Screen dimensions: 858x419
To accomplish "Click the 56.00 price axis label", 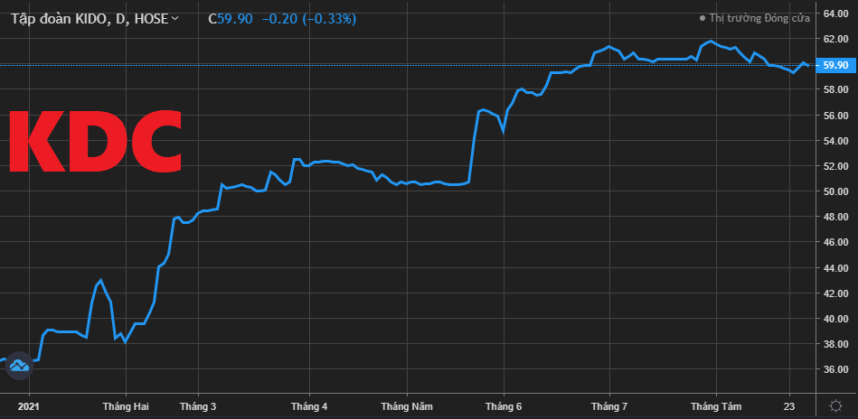I will point(835,116).
